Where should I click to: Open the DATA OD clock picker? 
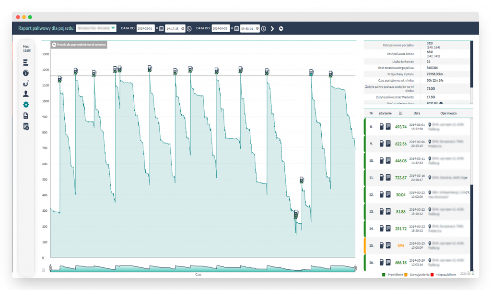189,28
